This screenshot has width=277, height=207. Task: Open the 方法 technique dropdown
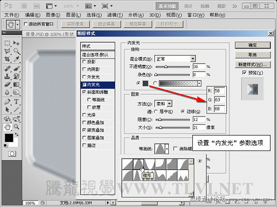[169, 104]
